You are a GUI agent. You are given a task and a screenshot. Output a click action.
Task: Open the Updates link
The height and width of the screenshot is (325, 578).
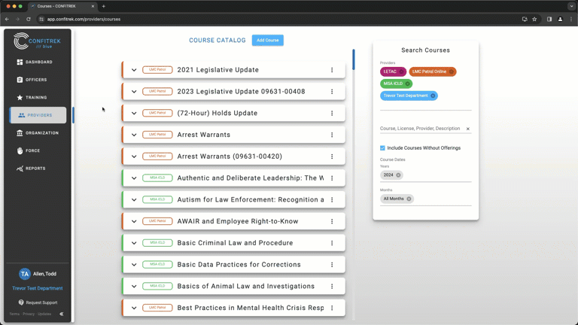(44, 314)
